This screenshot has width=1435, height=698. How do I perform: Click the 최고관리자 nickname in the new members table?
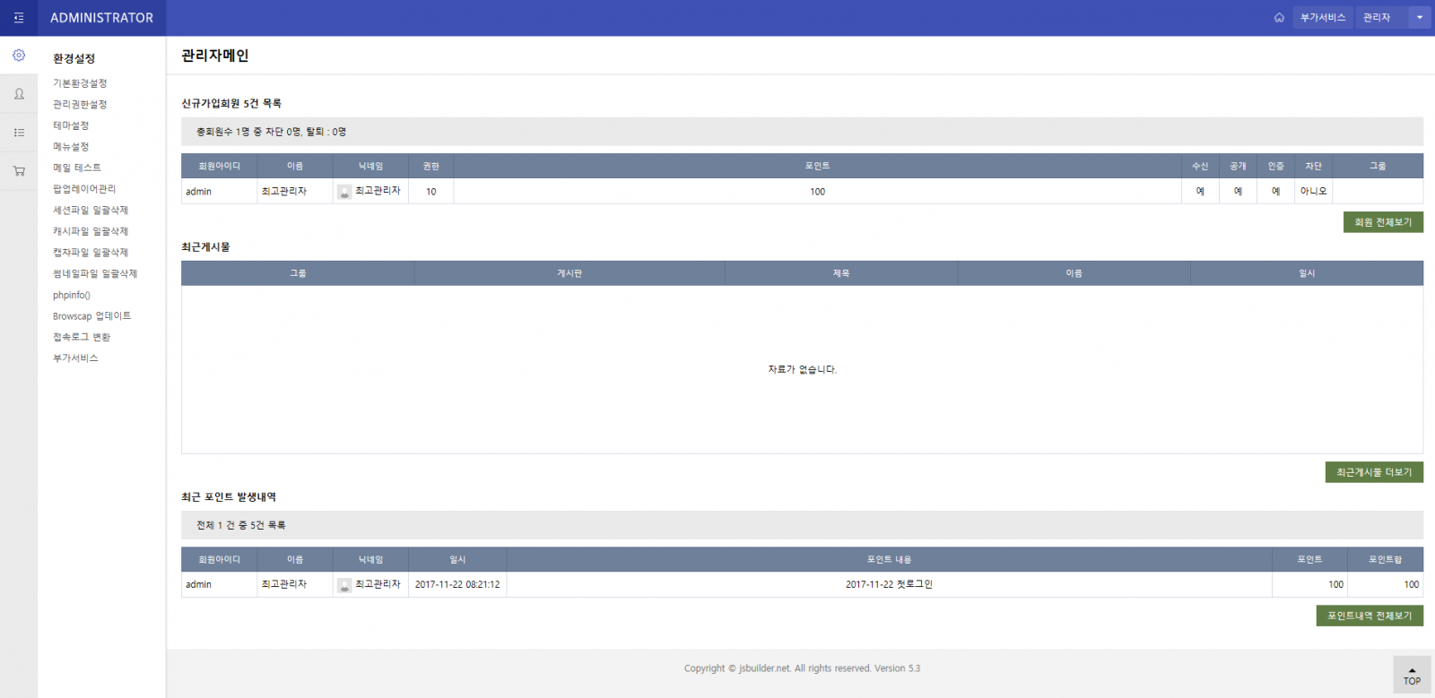tap(378, 191)
